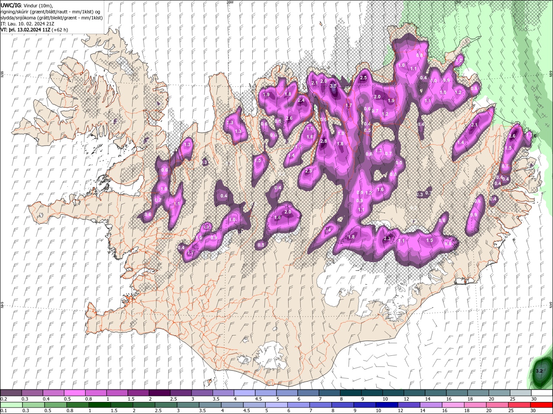Click the '20W' longitude label
Screen dimensions: 553x414
[x=230, y=2]
